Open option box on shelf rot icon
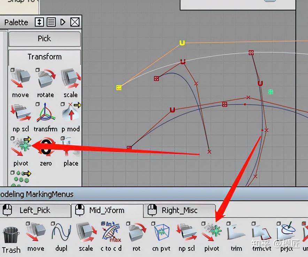The width and height of the screenshot is (308, 257). coord(128,223)
